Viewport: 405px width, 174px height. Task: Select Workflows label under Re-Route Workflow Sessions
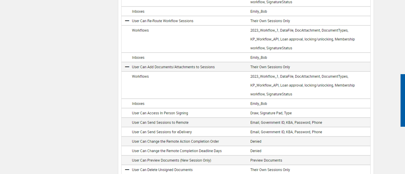(140, 30)
